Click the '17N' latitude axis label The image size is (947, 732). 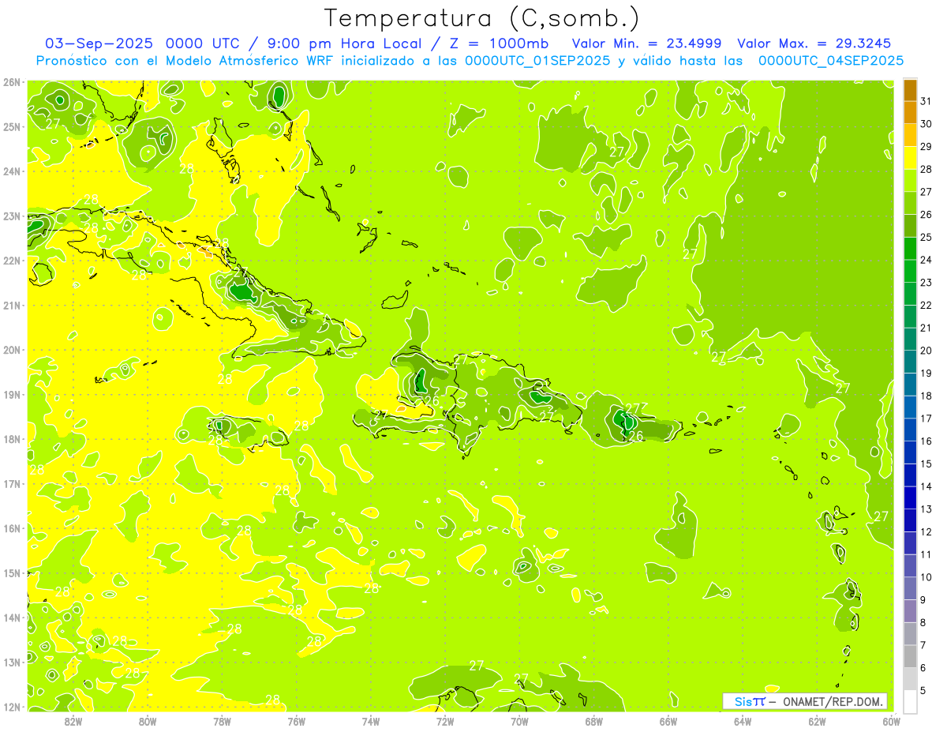11,484
